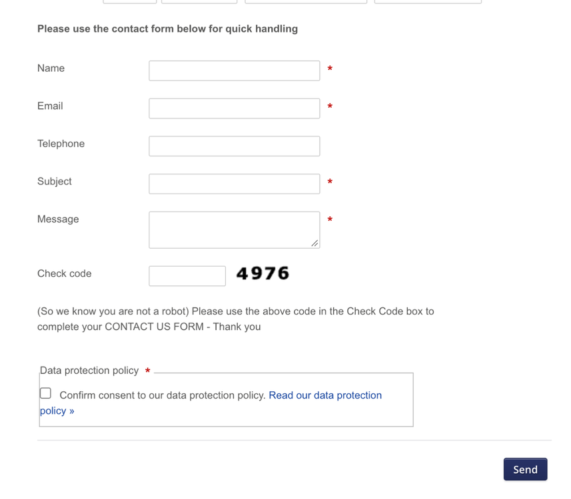Click the Telephone label text
The width and height of the screenshot is (571, 499).
click(61, 144)
